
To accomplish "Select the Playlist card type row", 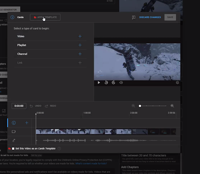I will 50,45.
